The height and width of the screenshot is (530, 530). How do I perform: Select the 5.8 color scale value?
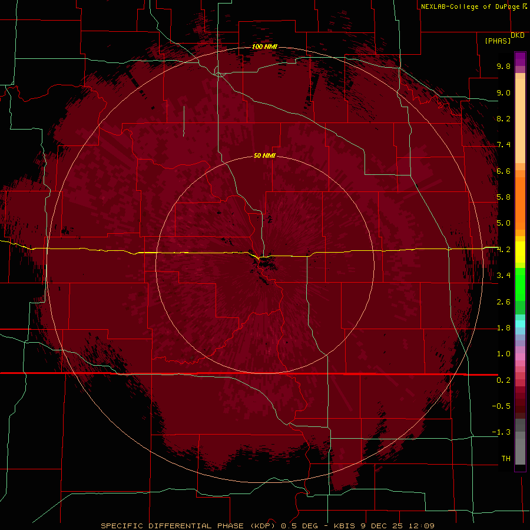[x=503, y=197]
